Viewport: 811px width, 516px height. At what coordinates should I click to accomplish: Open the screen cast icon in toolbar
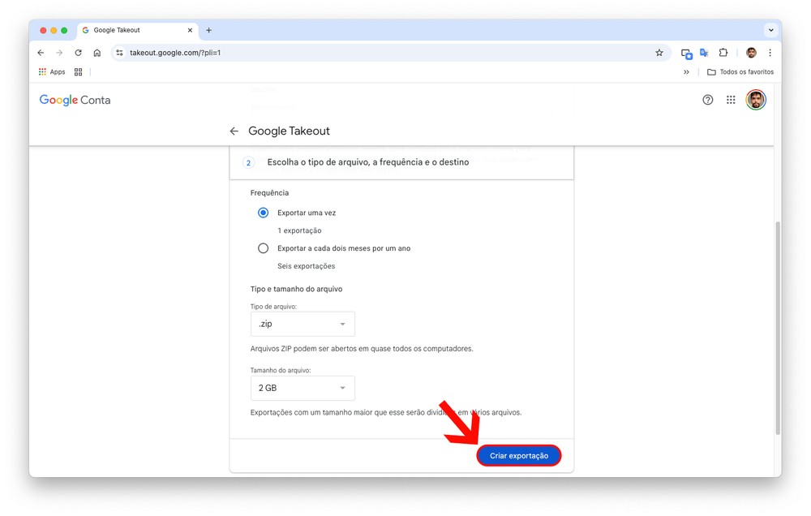686,54
